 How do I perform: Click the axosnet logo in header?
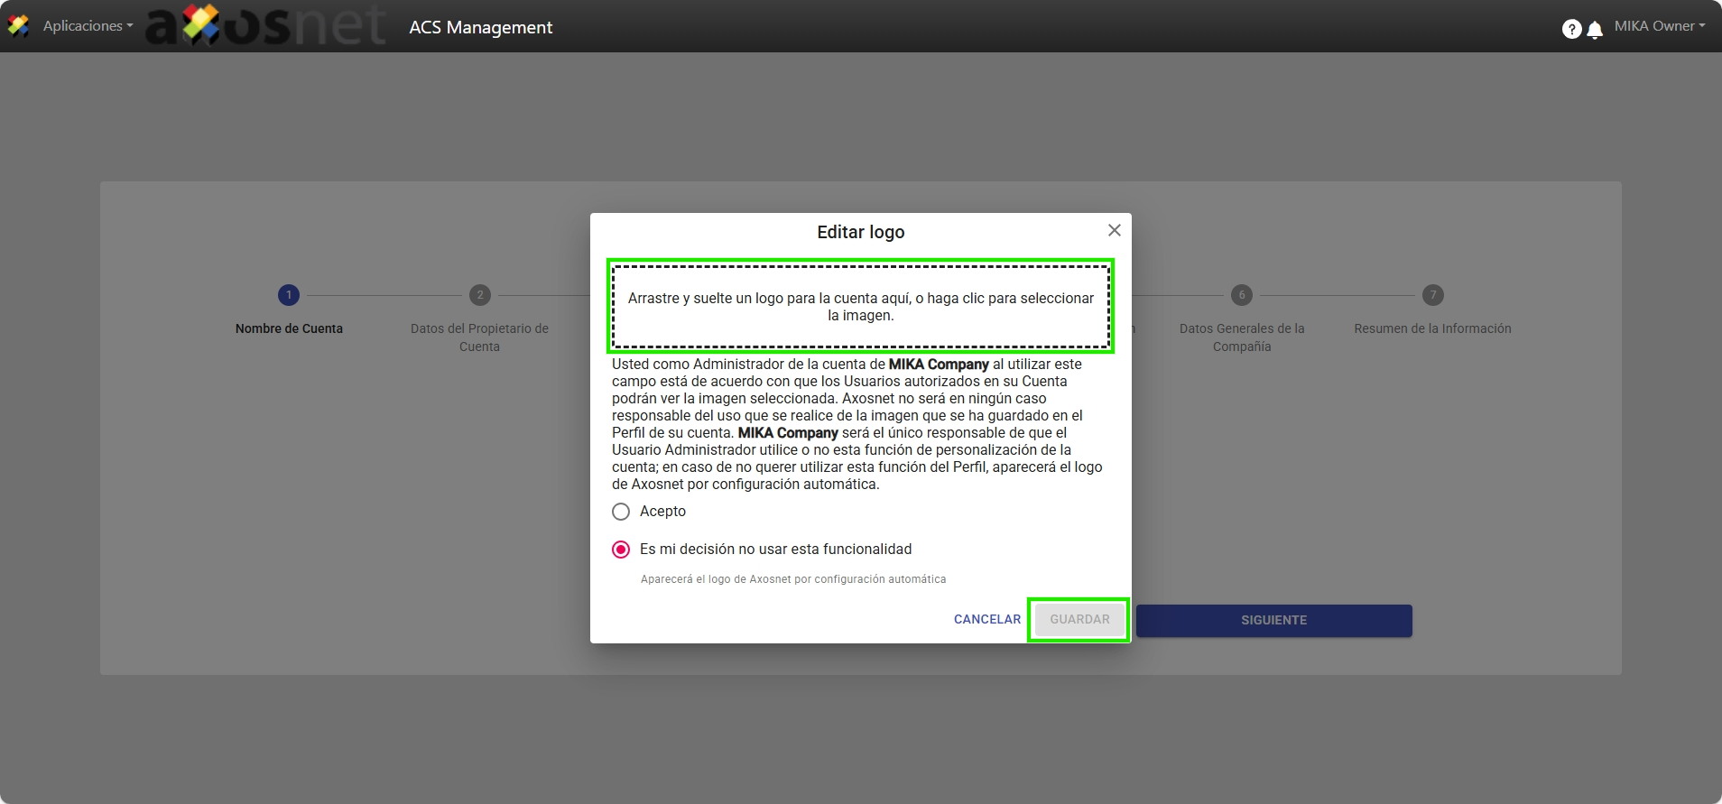[266, 26]
